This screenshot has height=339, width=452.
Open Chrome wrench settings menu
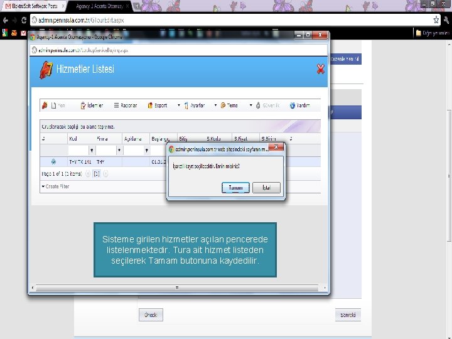click(446, 20)
